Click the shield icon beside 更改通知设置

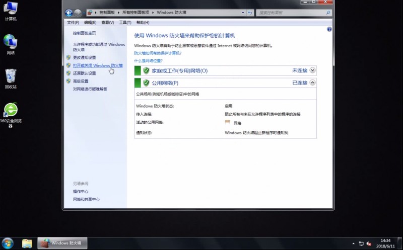pos(69,57)
